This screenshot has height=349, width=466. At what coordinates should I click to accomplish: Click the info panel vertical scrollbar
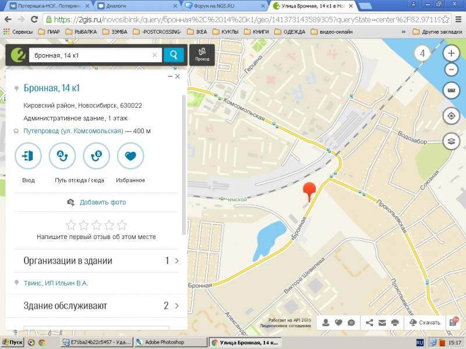[183, 165]
